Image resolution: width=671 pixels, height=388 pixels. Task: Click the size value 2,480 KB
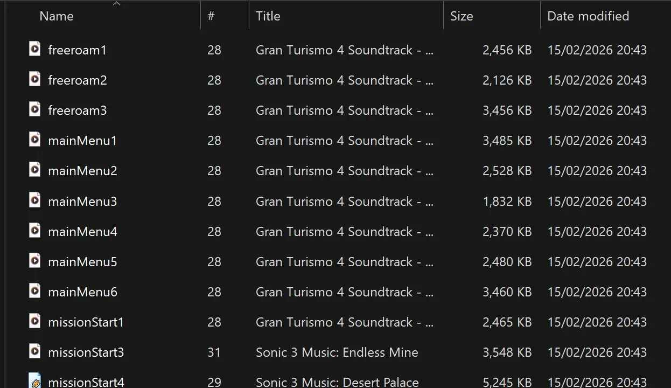(x=507, y=262)
